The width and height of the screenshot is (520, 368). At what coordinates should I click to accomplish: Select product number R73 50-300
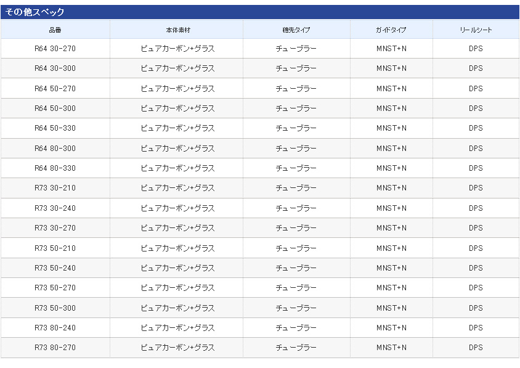pos(55,308)
